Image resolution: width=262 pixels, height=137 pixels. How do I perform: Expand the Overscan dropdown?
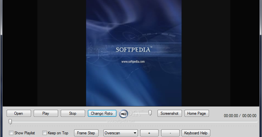[x=120, y=133]
